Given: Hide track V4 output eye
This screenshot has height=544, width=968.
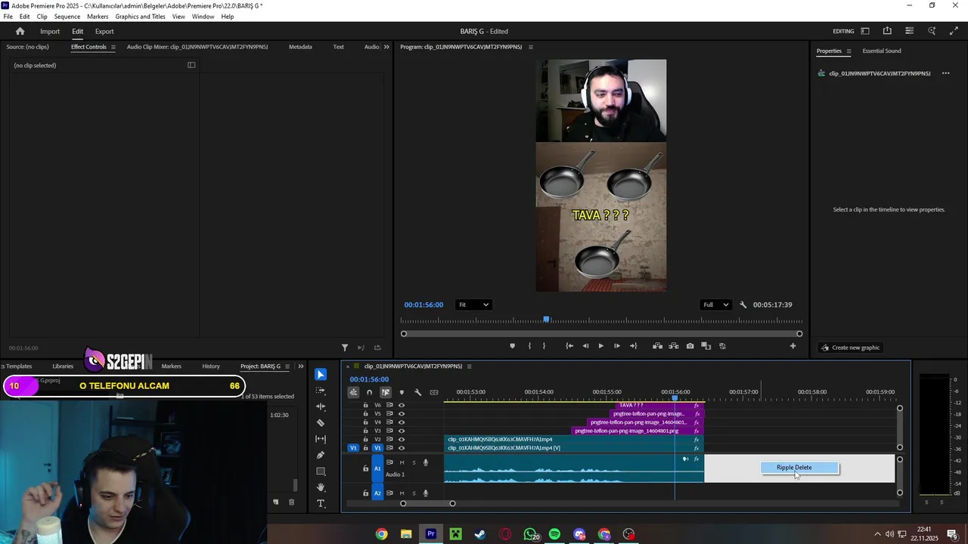Looking at the screenshot, I should (402, 422).
